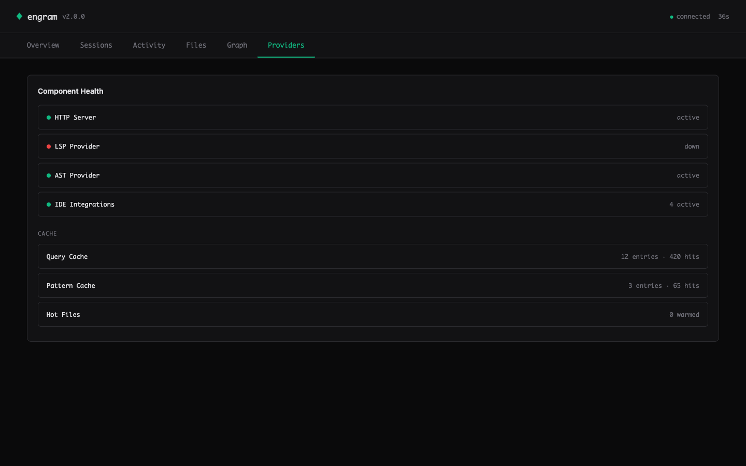The image size is (746, 466).
Task: Toggle the IDE Integrations row
Action: [x=373, y=204]
